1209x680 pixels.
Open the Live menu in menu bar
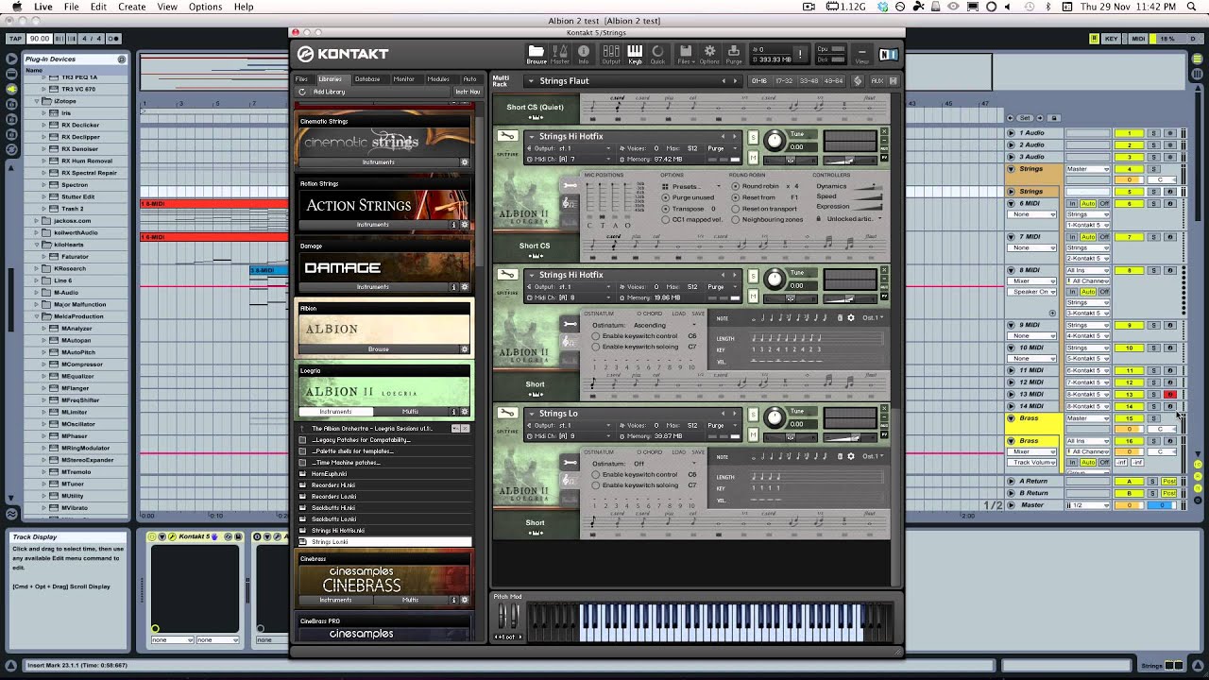(43, 7)
